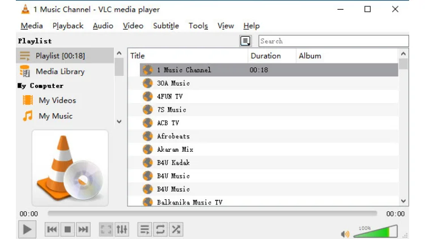Toggle the playlist view button
Viewport: 425px width, 239px height.
[145, 229]
